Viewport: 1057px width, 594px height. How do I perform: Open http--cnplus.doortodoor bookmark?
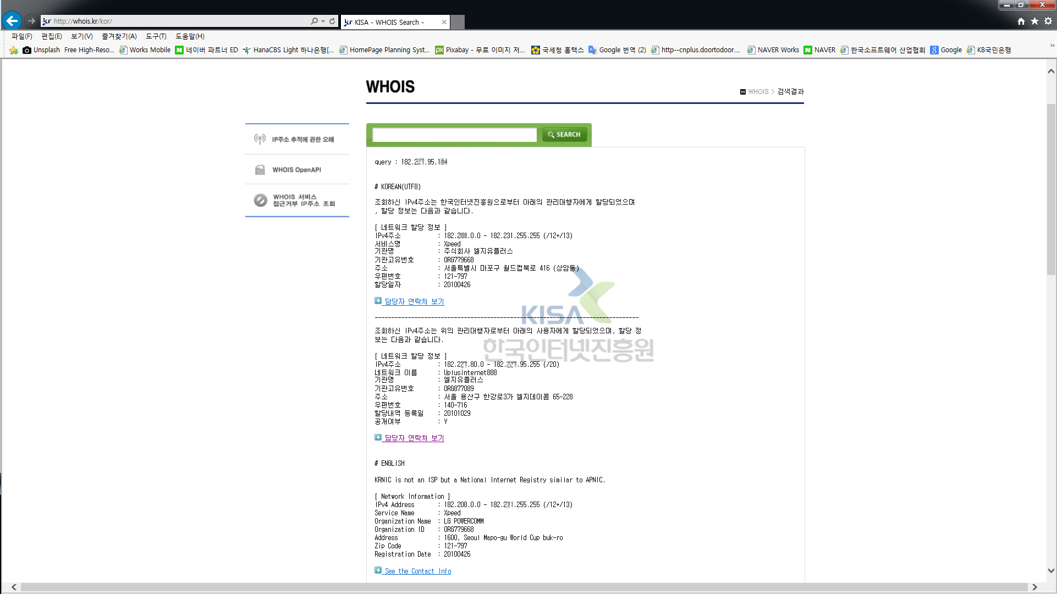(696, 50)
